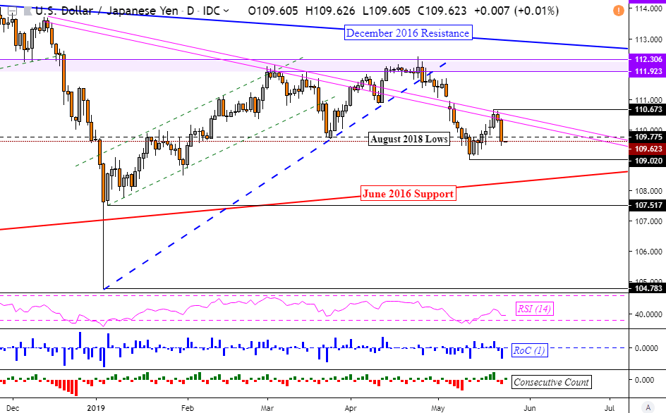
Task: Click the May label on the time axis
Action: coord(438,408)
